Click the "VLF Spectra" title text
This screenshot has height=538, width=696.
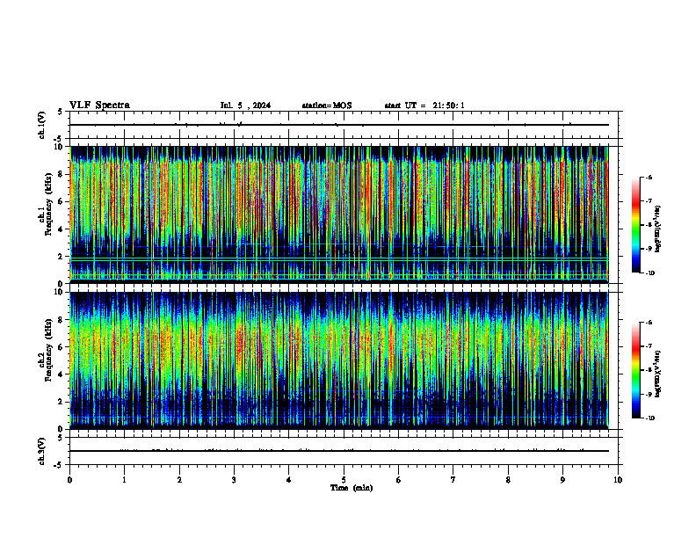coord(99,105)
